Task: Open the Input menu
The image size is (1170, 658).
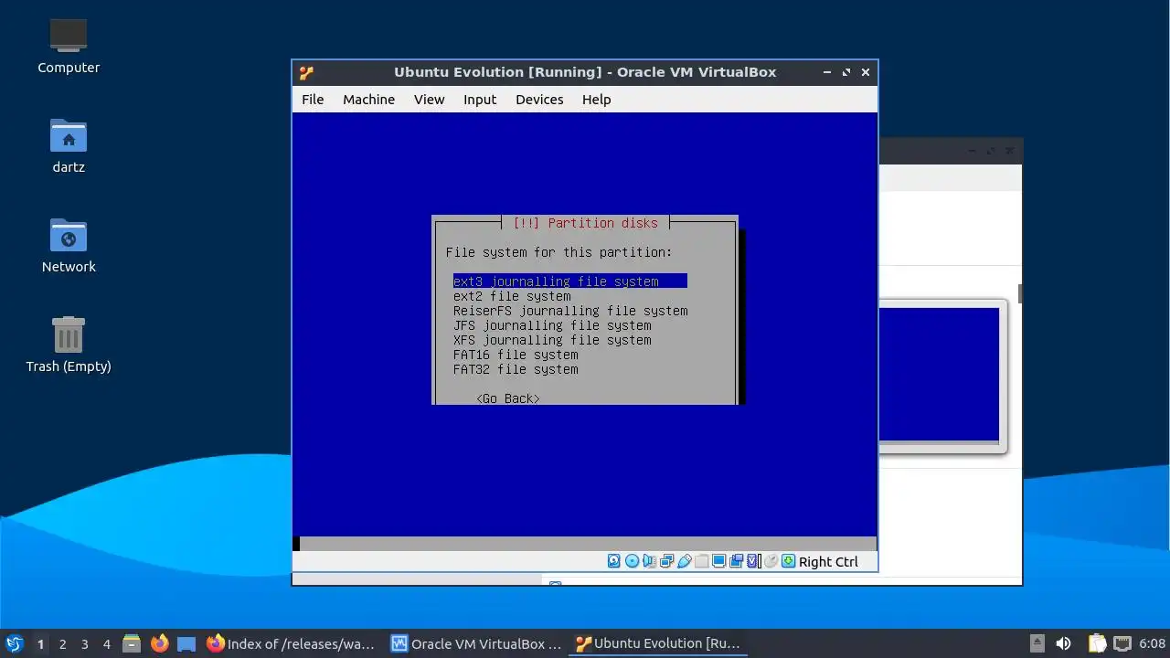Action: tap(480, 100)
